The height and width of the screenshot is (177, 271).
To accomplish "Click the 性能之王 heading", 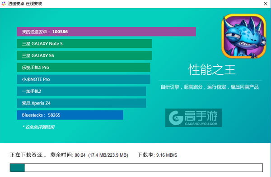I will 212,70.
